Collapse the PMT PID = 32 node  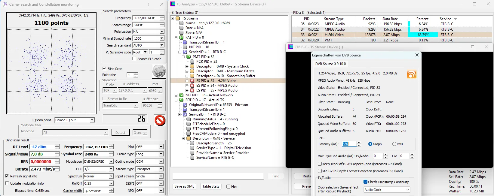point(183,57)
